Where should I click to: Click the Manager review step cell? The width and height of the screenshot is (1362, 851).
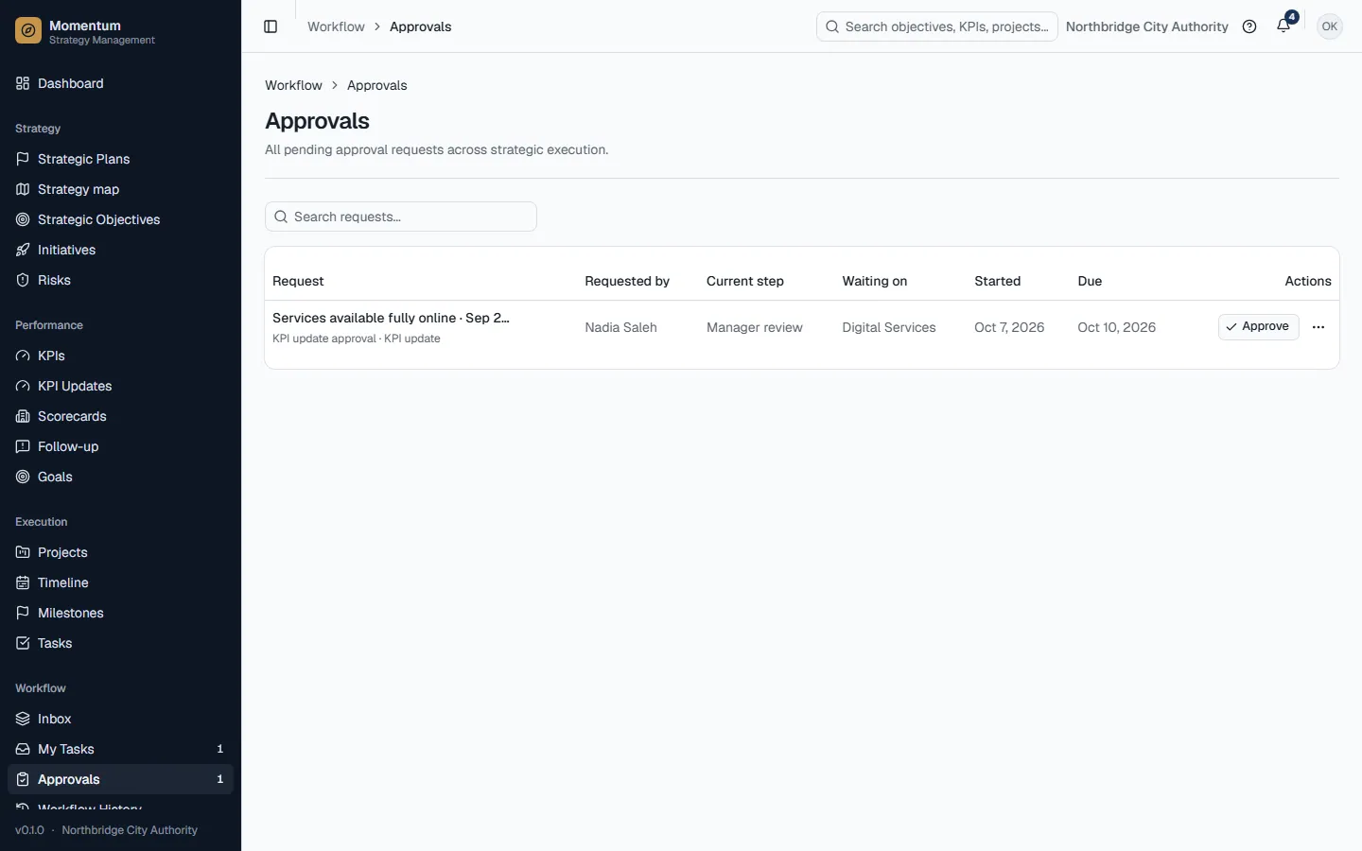(x=754, y=327)
